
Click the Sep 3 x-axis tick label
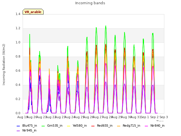164,117
